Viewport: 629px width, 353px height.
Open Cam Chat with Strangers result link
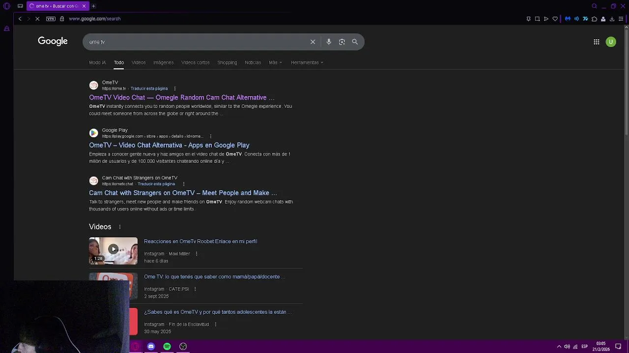coord(183,193)
